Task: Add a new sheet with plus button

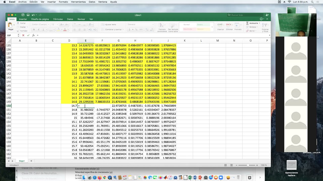Action: (x=31, y=161)
